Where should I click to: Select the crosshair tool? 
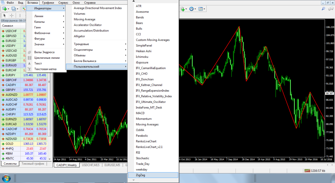tap(12, 15)
